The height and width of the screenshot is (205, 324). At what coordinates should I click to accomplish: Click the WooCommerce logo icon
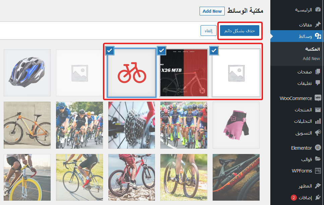318,98
